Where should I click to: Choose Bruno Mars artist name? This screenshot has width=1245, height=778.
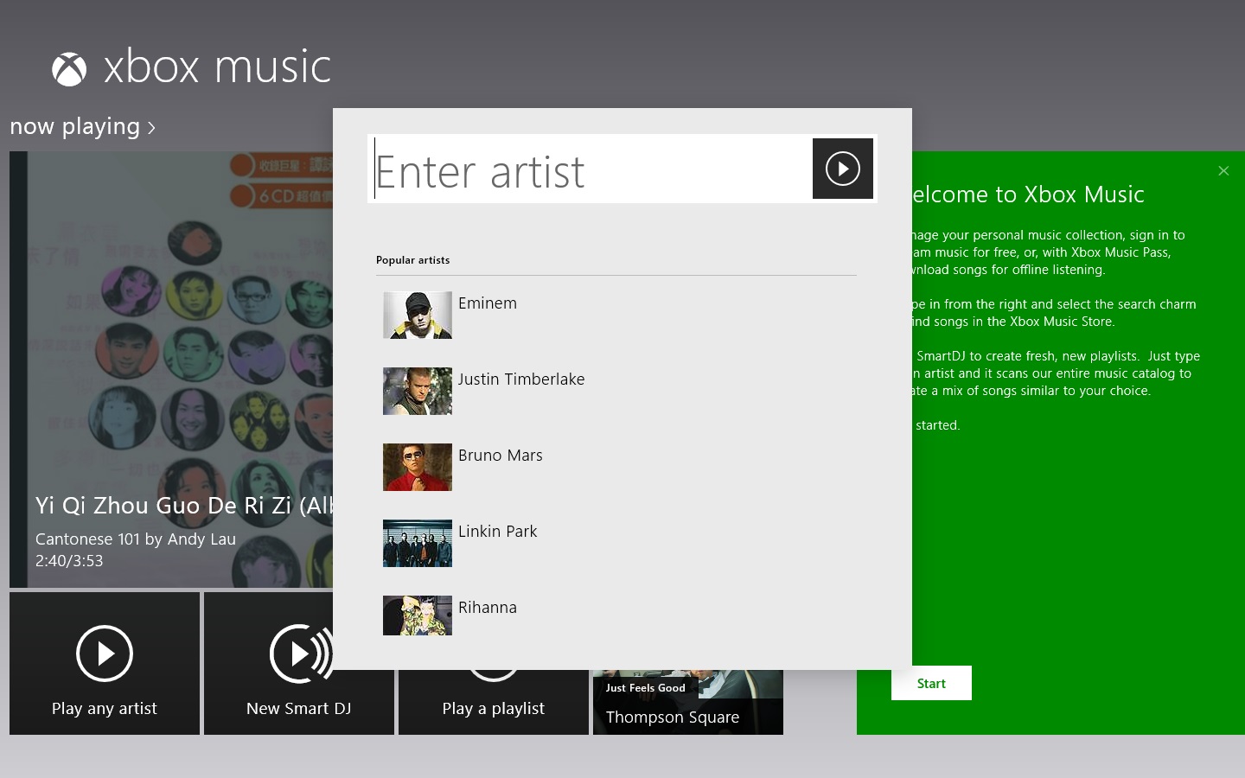pyautogui.click(x=501, y=456)
